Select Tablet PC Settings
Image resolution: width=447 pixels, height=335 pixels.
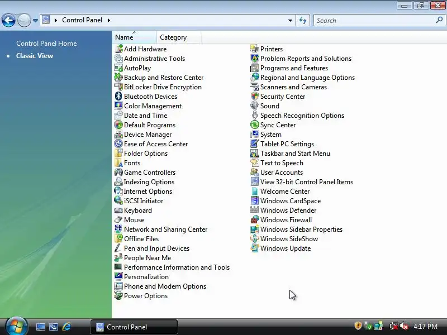pos(283,144)
